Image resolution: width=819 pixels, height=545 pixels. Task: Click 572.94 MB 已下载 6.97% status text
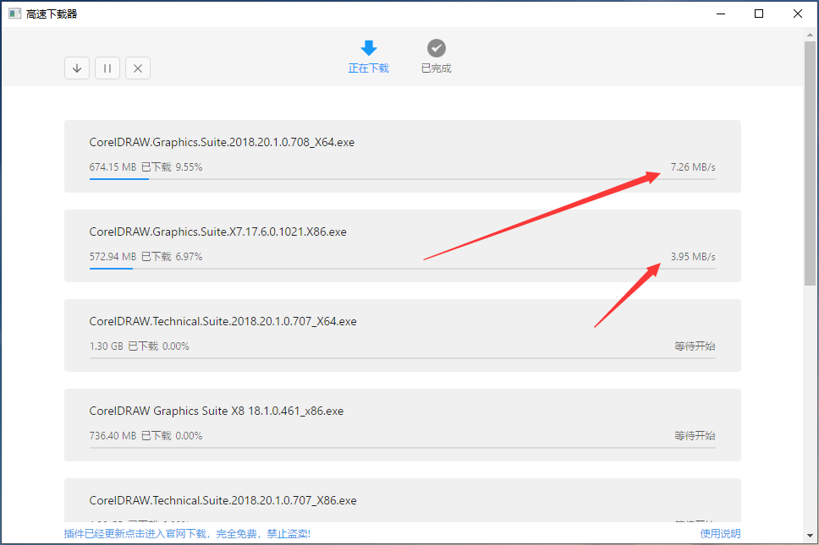point(146,257)
